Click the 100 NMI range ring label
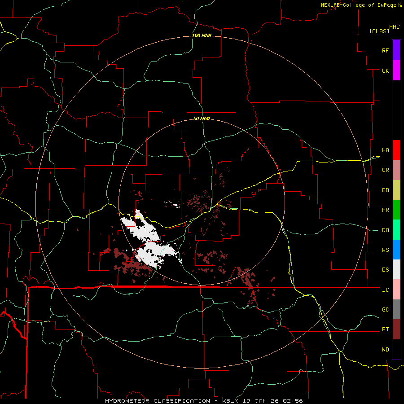Screen dimensions: 404x404 [x=202, y=35]
